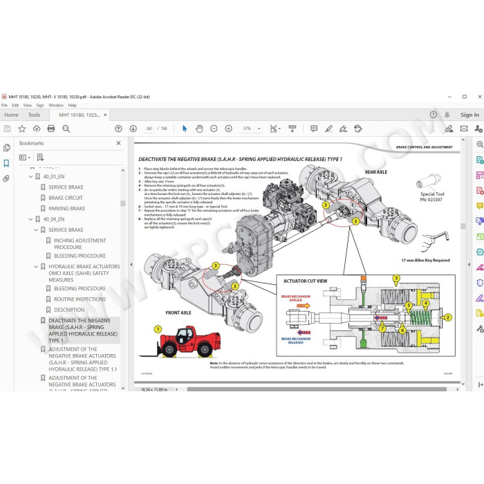Go to the previous page
The width and height of the screenshot is (484, 484).
pyautogui.click(x=118, y=129)
